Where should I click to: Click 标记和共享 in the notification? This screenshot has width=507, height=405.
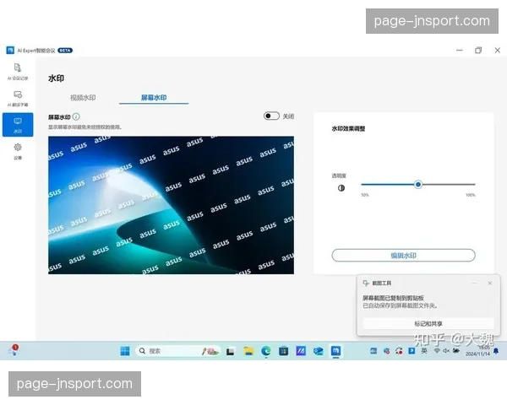428,323
